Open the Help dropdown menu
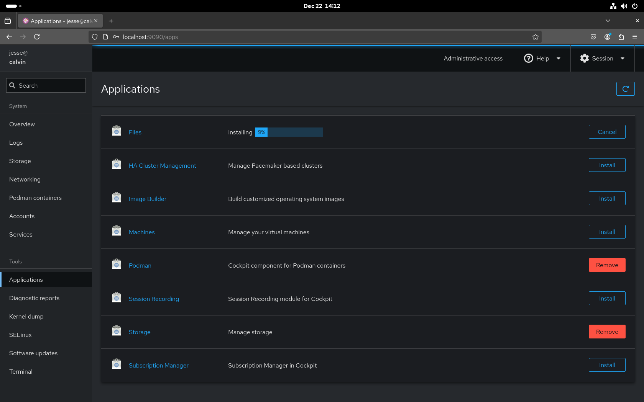The image size is (644, 402). [x=542, y=58]
